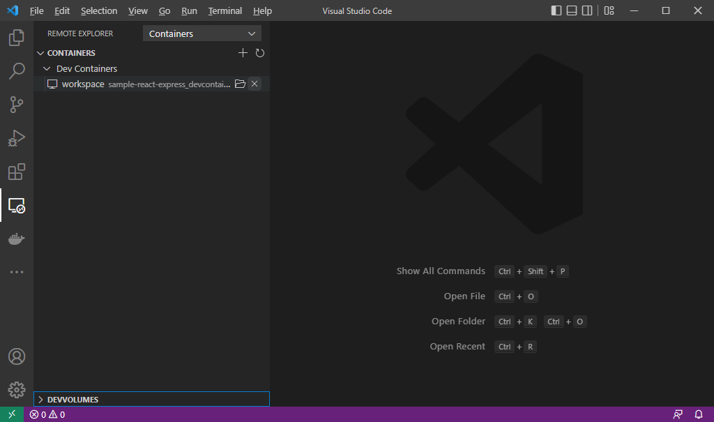This screenshot has height=422, width=714.
Task: Open the Docker view whale icon
Action: pos(17,239)
